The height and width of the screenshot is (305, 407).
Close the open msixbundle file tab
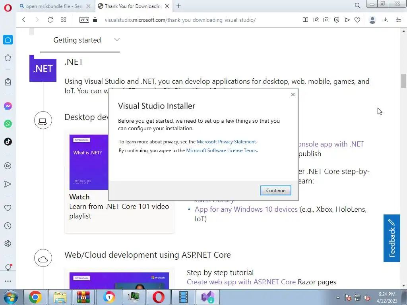click(89, 6)
